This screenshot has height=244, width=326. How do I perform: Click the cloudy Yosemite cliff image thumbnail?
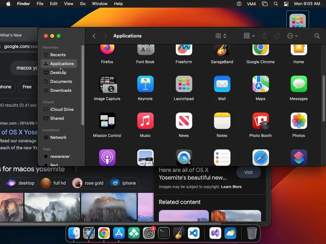click(109, 207)
